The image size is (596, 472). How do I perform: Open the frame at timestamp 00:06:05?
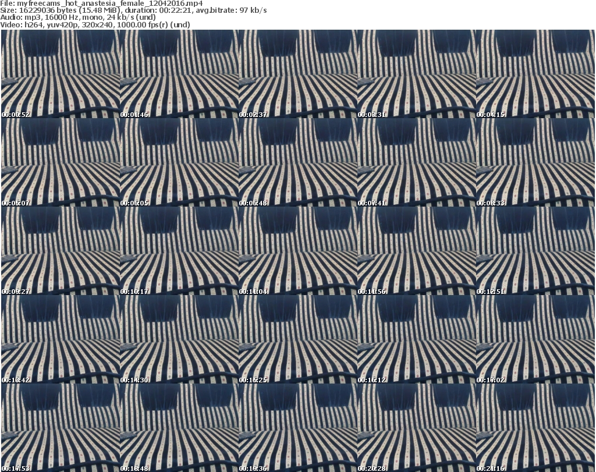tap(179, 162)
